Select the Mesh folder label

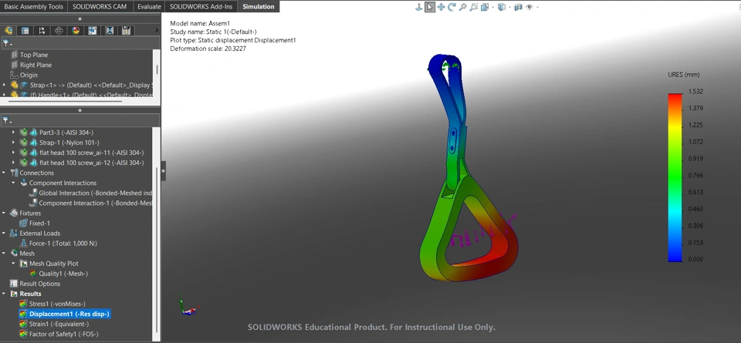tap(27, 254)
